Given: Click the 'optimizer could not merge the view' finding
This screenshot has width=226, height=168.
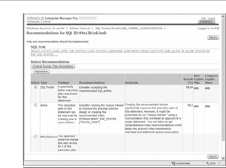Looking at the screenshot, I should coord(68,143).
